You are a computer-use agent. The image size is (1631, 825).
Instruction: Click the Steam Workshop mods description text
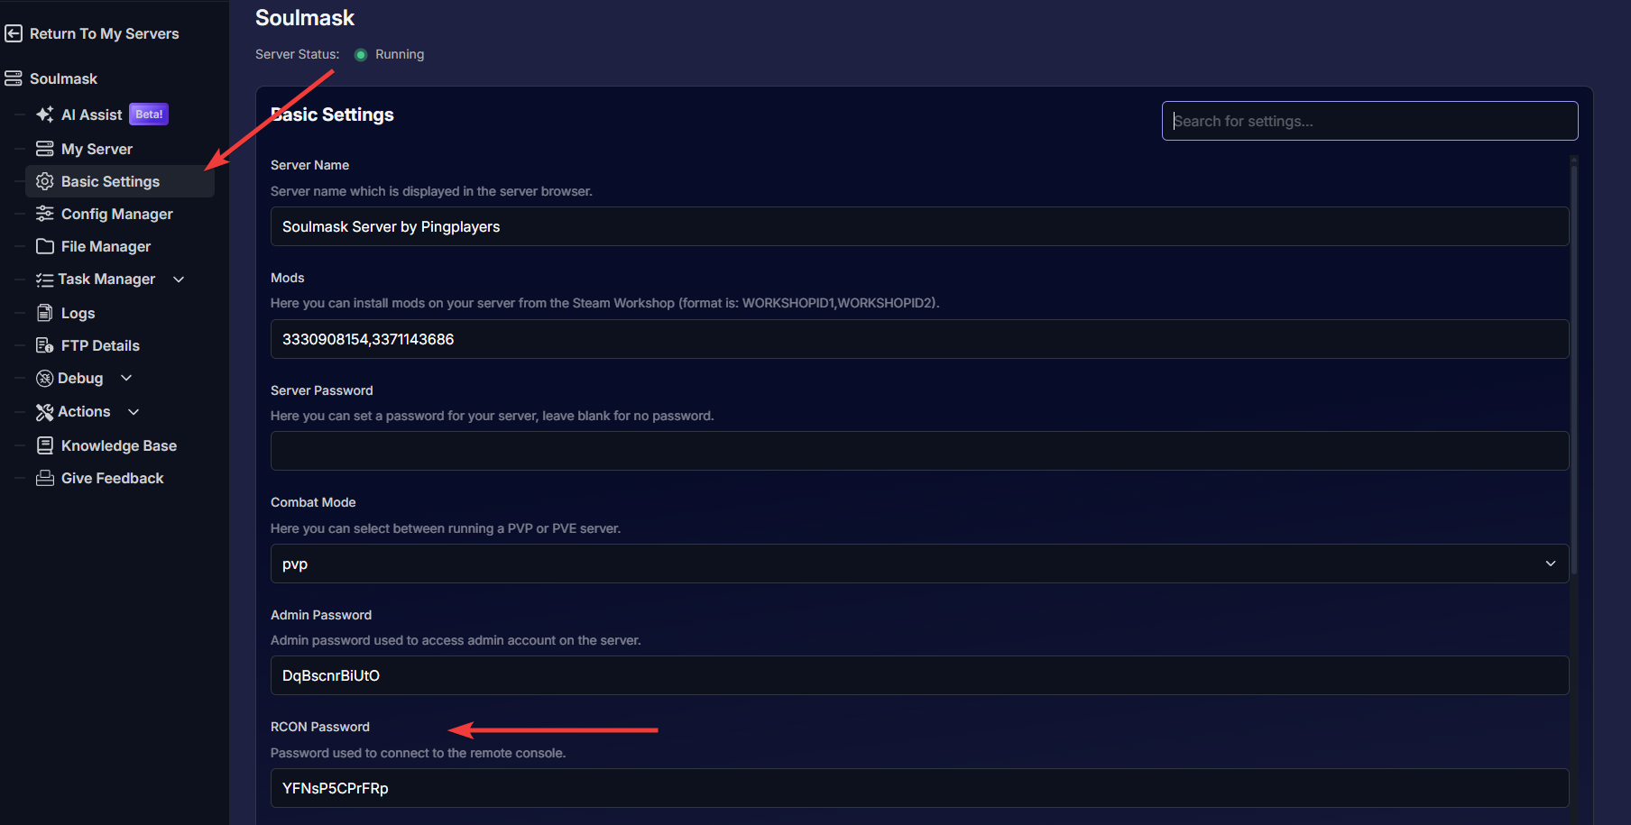tap(604, 303)
